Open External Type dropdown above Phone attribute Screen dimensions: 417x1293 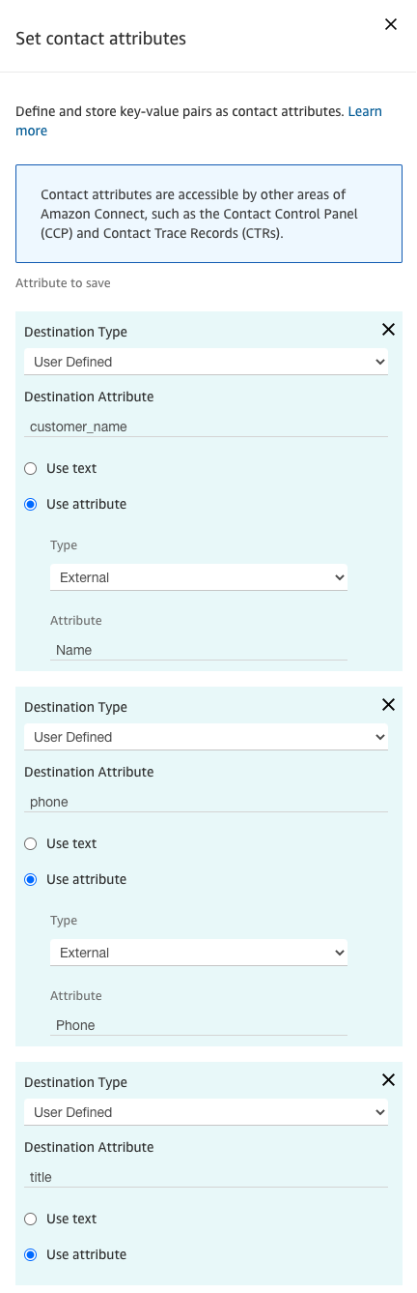point(199,953)
